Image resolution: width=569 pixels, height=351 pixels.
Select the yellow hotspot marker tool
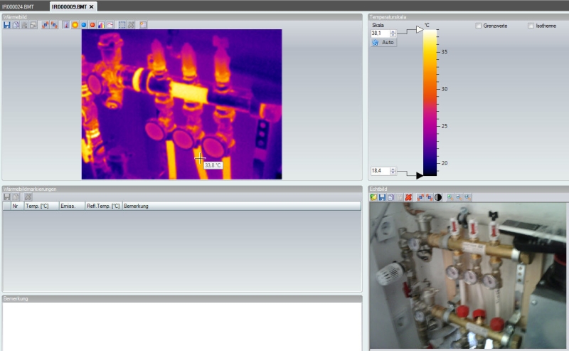coord(75,25)
